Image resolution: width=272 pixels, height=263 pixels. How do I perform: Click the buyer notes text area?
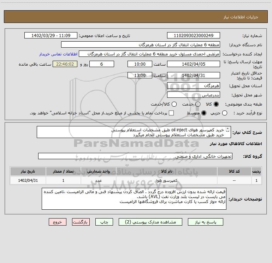(x=134, y=199)
